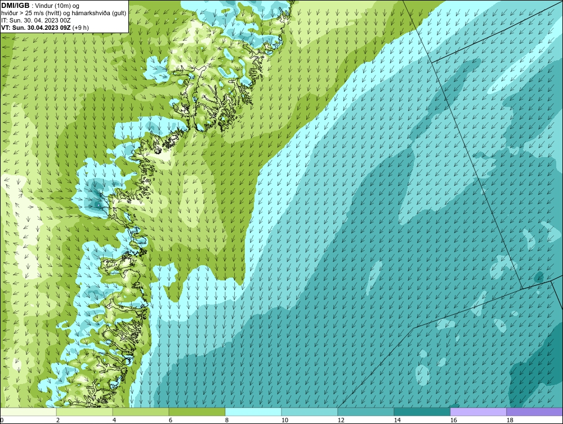The image size is (563, 424).
Task: Select the 2–4 m/s light green swatch
Action: point(84,412)
